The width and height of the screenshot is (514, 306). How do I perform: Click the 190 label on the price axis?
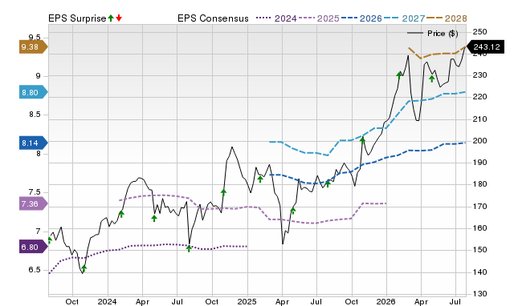point(480,163)
